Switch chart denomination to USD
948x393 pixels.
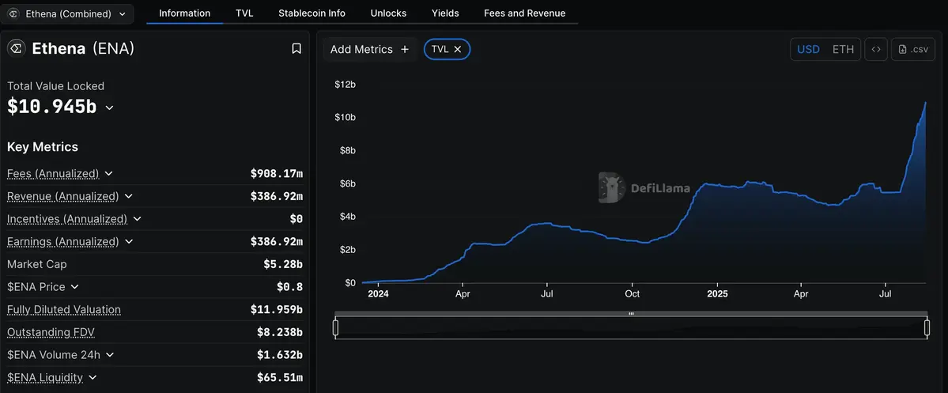coord(808,49)
